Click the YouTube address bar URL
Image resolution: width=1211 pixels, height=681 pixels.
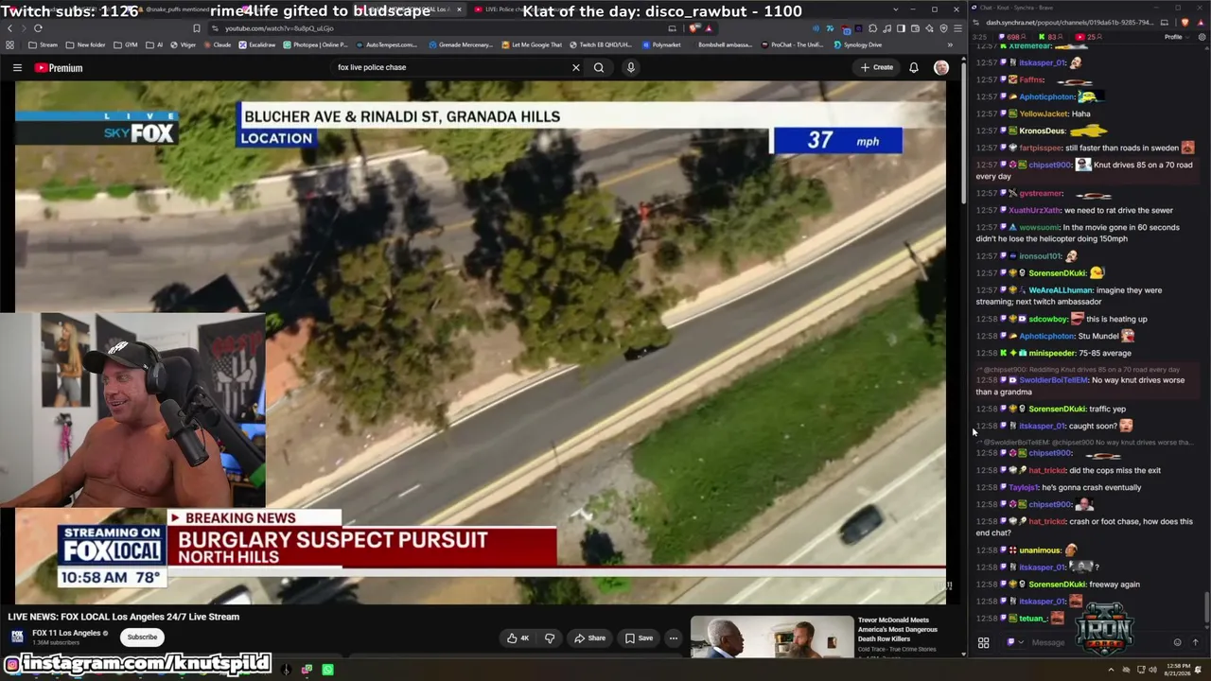tap(279, 28)
